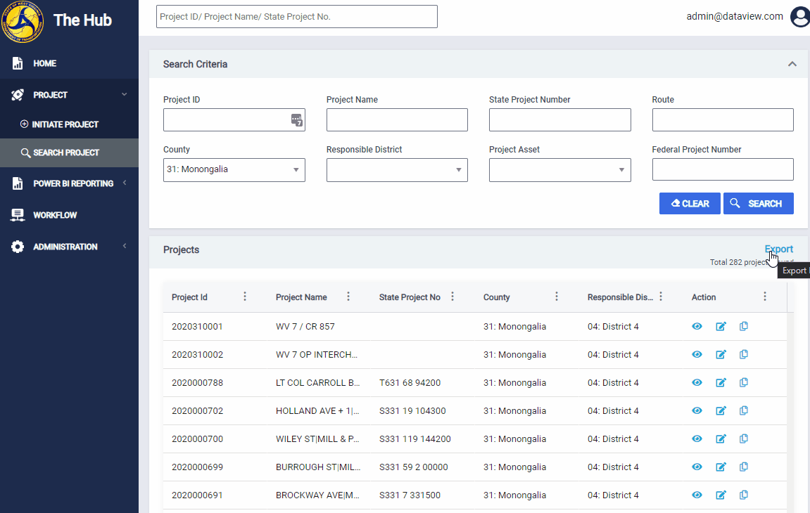View project 2020000702 with eye icon
The width and height of the screenshot is (810, 513).
point(697,411)
